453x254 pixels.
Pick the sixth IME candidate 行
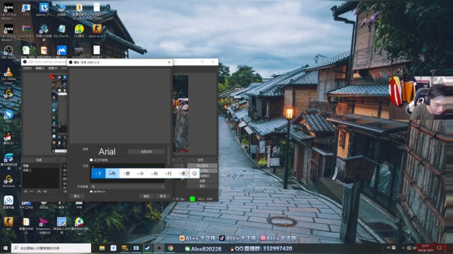(x=168, y=174)
